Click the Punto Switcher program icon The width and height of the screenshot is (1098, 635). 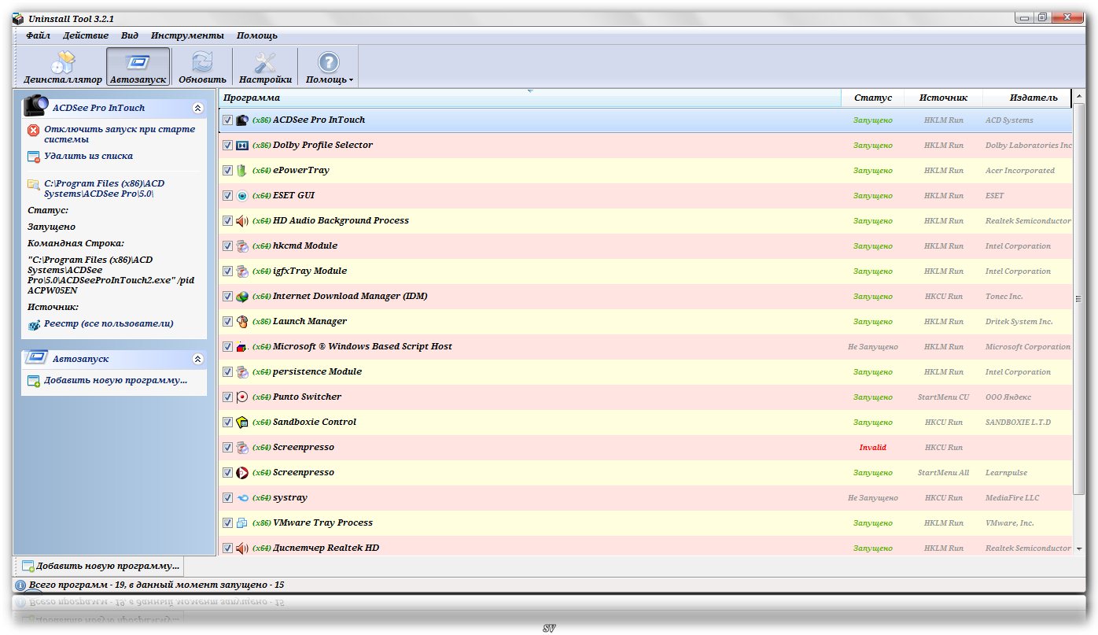coord(242,397)
